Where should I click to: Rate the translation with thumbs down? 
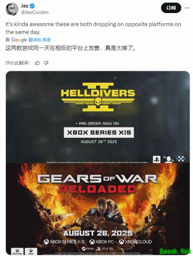[46, 63]
